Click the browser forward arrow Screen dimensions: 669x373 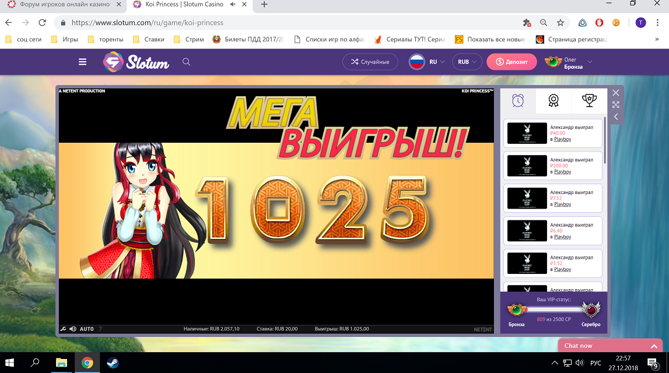[x=26, y=23]
